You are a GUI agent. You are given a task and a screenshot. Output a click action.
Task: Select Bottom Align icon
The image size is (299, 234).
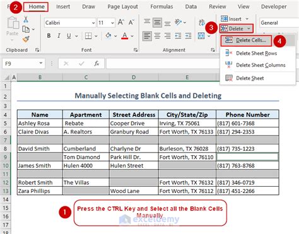click(167, 23)
